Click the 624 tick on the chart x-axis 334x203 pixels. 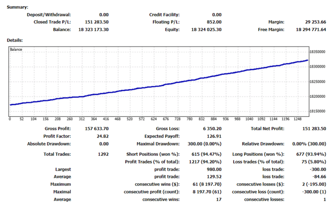(153, 119)
